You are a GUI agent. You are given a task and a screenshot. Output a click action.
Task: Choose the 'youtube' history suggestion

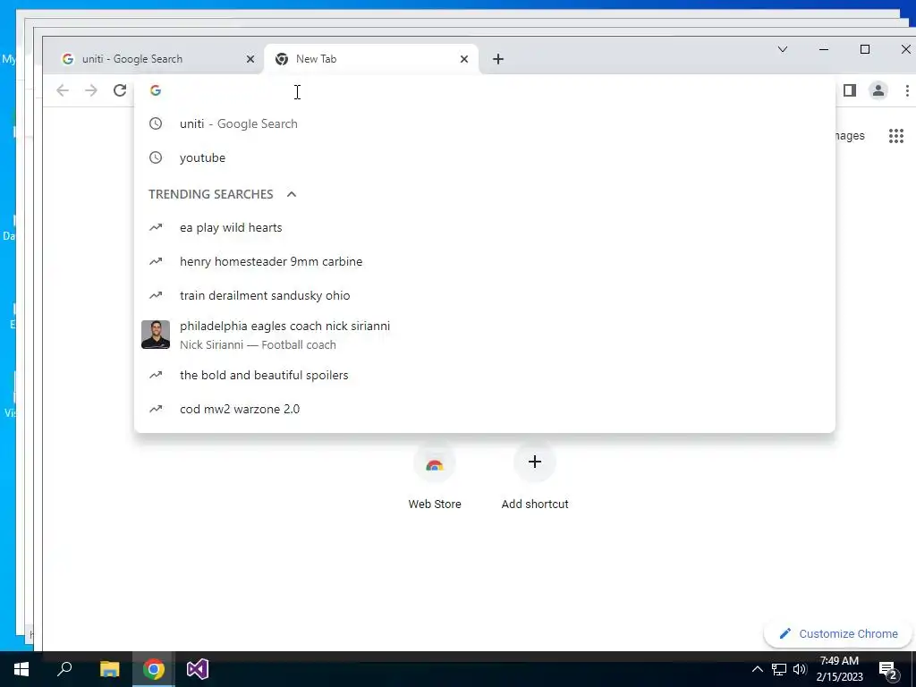pyautogui.click(x=484, y=157)
